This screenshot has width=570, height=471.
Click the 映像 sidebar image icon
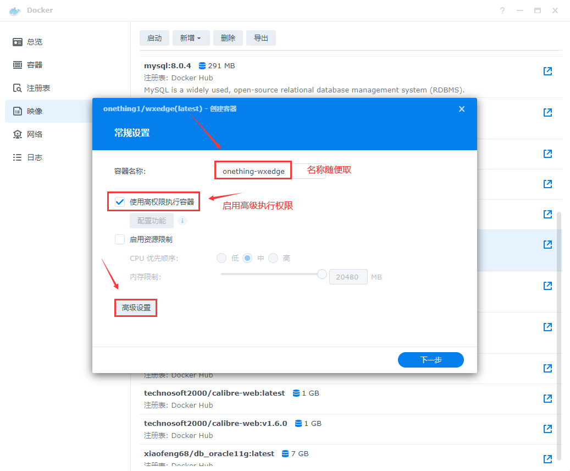click(18, 111)
